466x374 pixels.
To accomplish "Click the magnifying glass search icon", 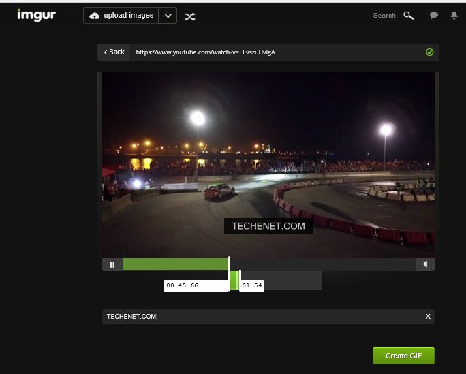I will (409, 15).
